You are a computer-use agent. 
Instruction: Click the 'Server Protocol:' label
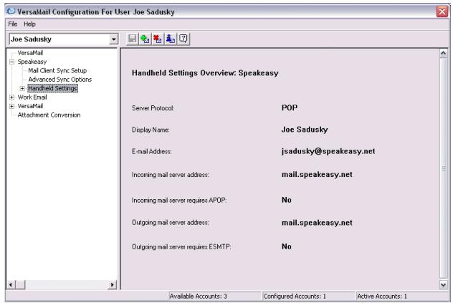tap(153, 108)
